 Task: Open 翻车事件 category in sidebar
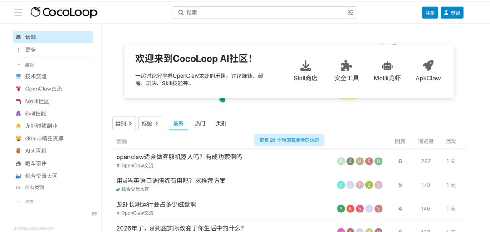tap(36, 163)
